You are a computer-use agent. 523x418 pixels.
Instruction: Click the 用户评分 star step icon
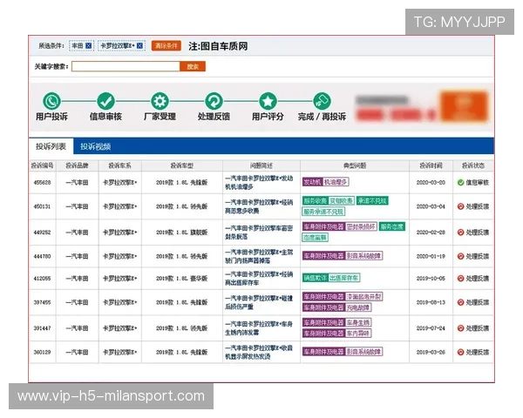point(268,101)
